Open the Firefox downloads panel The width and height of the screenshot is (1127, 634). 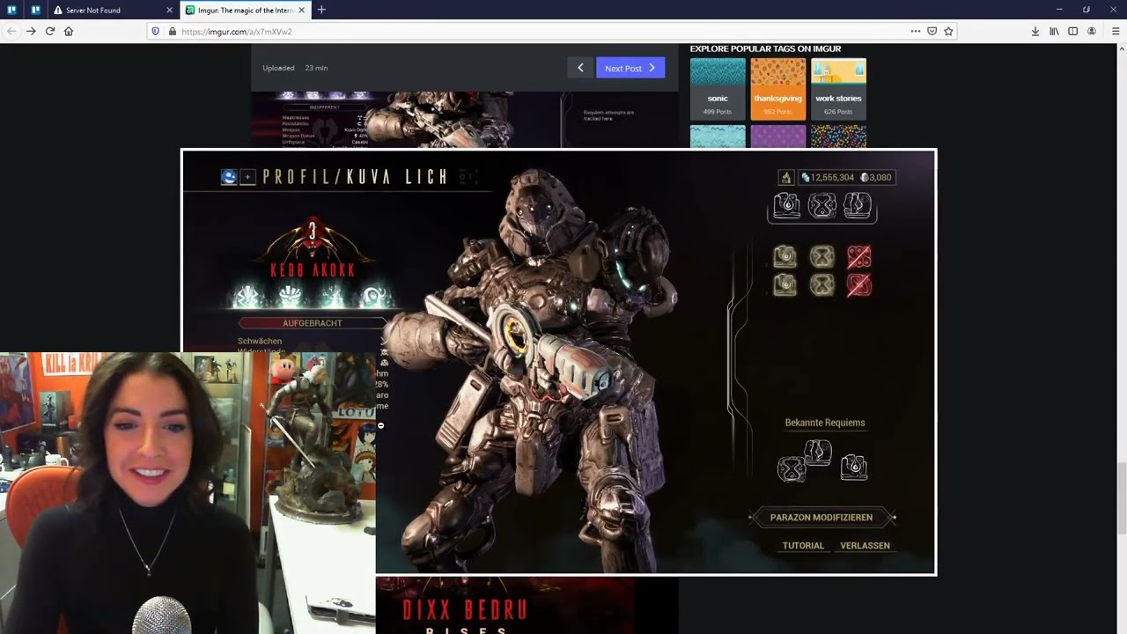(1035, 31)
